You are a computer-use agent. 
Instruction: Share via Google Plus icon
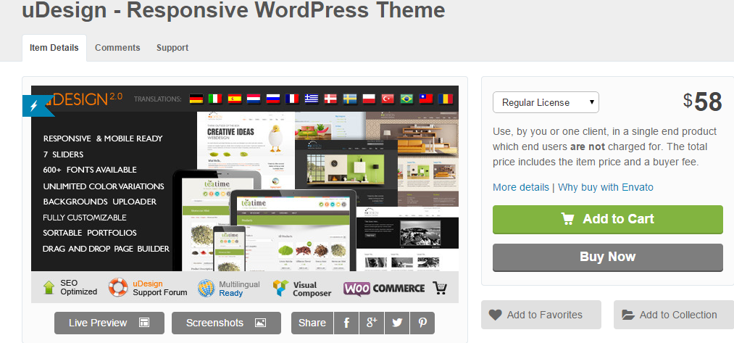(372, 323)
